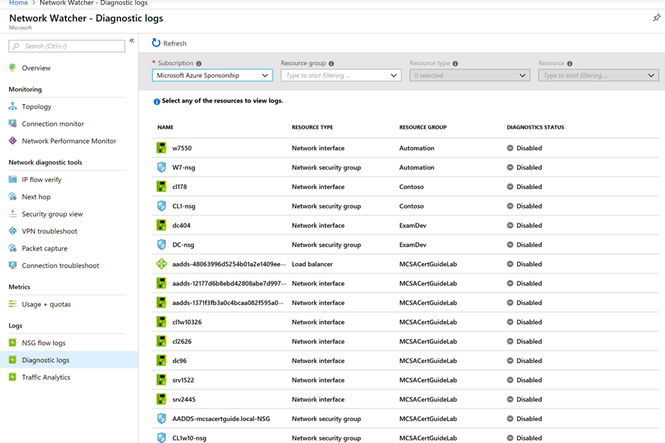The width and height of the screenshot is (665, 443).
Task: Open NSG flow logs
Action: [44, 342]
